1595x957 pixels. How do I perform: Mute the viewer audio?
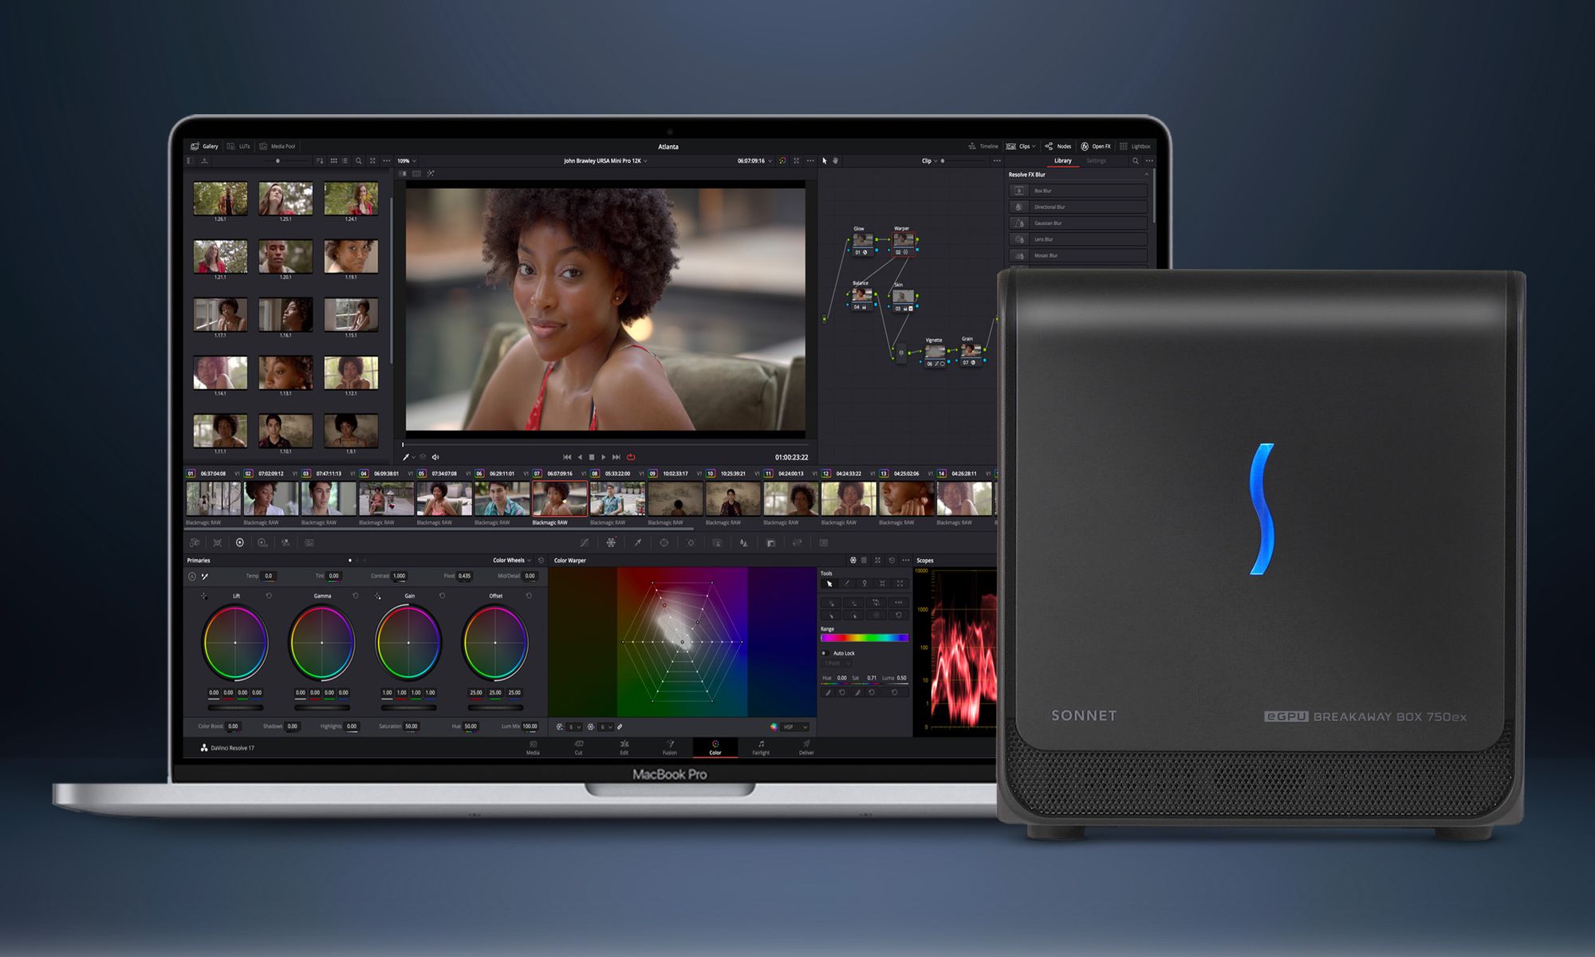pyautogui.click(x=435, y=457)
